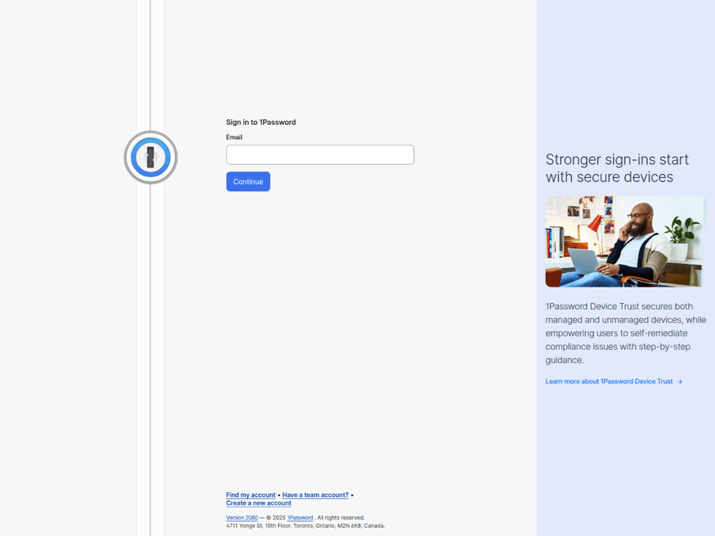715x536 pixels.
Task: Tap the circular 1Password icon centered on divider
Action: pyautogui.click(x=150, y=157)
